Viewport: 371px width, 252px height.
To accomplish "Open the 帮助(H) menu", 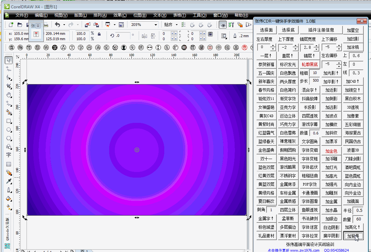I will 241,15.
